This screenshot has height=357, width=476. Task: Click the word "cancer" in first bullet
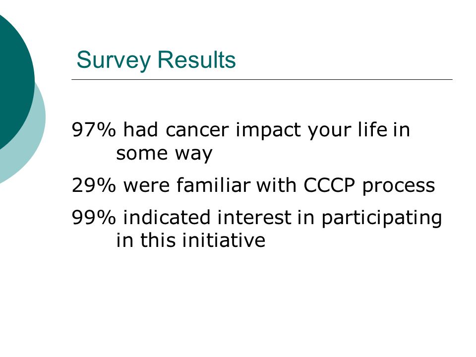[x=197, y=130]
